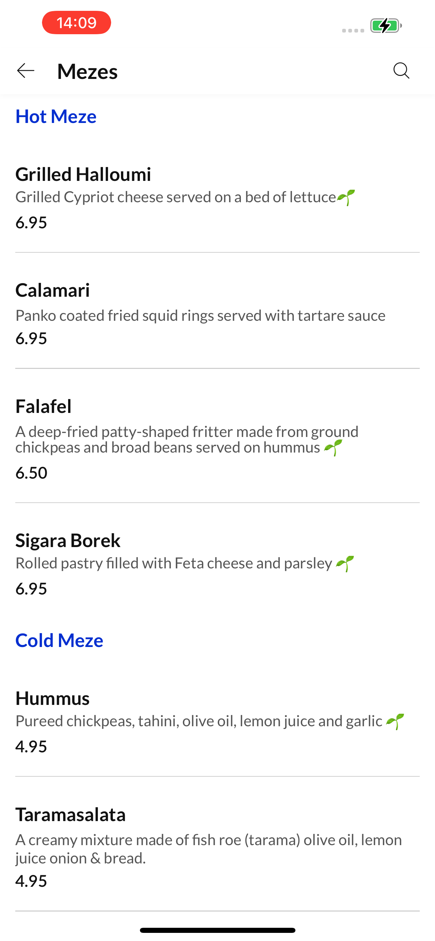Open the Taramasalata item
Image resolution: width=435 pixels, height=941 pixels.
tap(70, 815)
